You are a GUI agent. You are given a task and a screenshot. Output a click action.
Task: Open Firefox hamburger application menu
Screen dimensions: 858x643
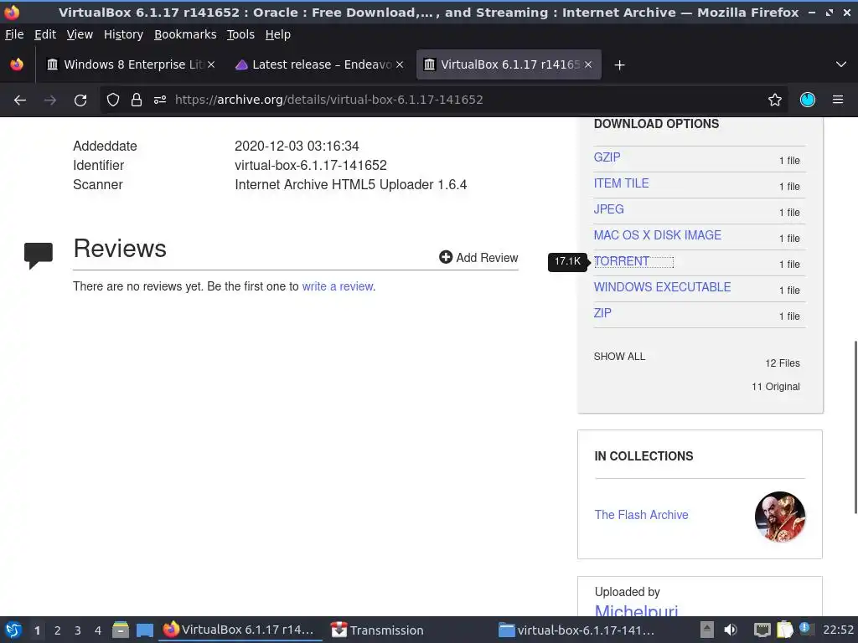click(838, 100)
